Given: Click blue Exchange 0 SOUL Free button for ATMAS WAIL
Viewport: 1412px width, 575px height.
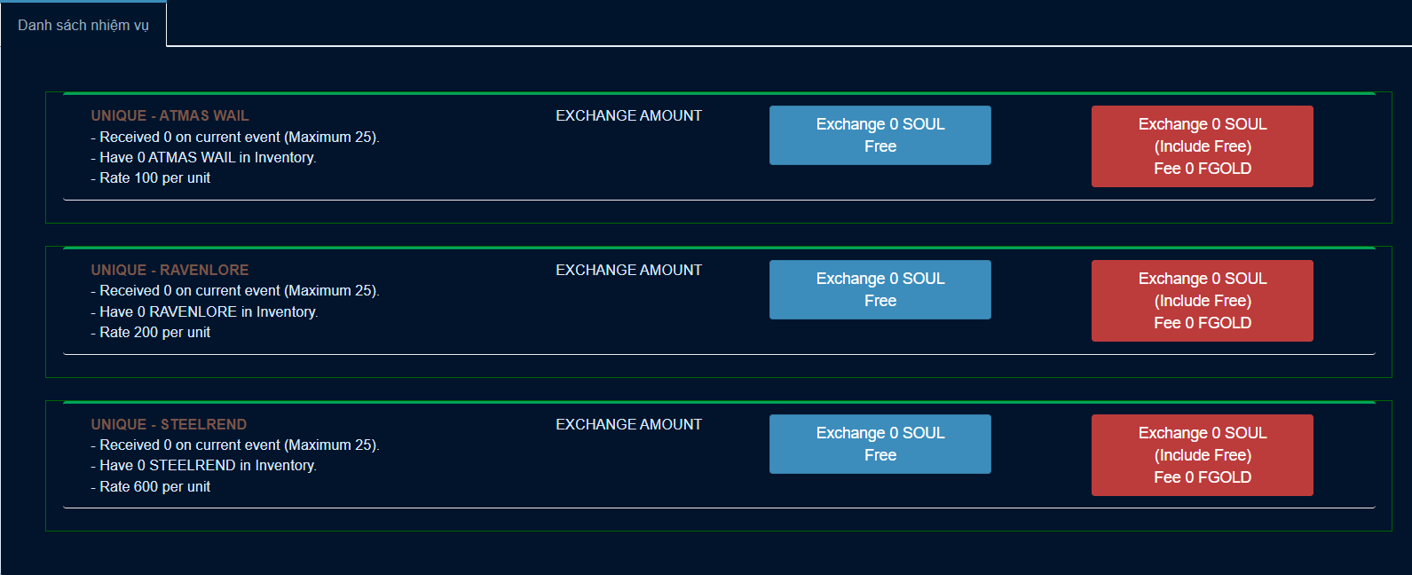Looking at the screenshot, I should click(880, 135).
